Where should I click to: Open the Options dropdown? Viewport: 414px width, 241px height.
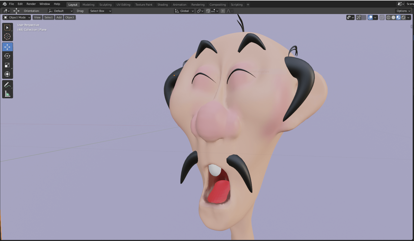click(403, 11)
